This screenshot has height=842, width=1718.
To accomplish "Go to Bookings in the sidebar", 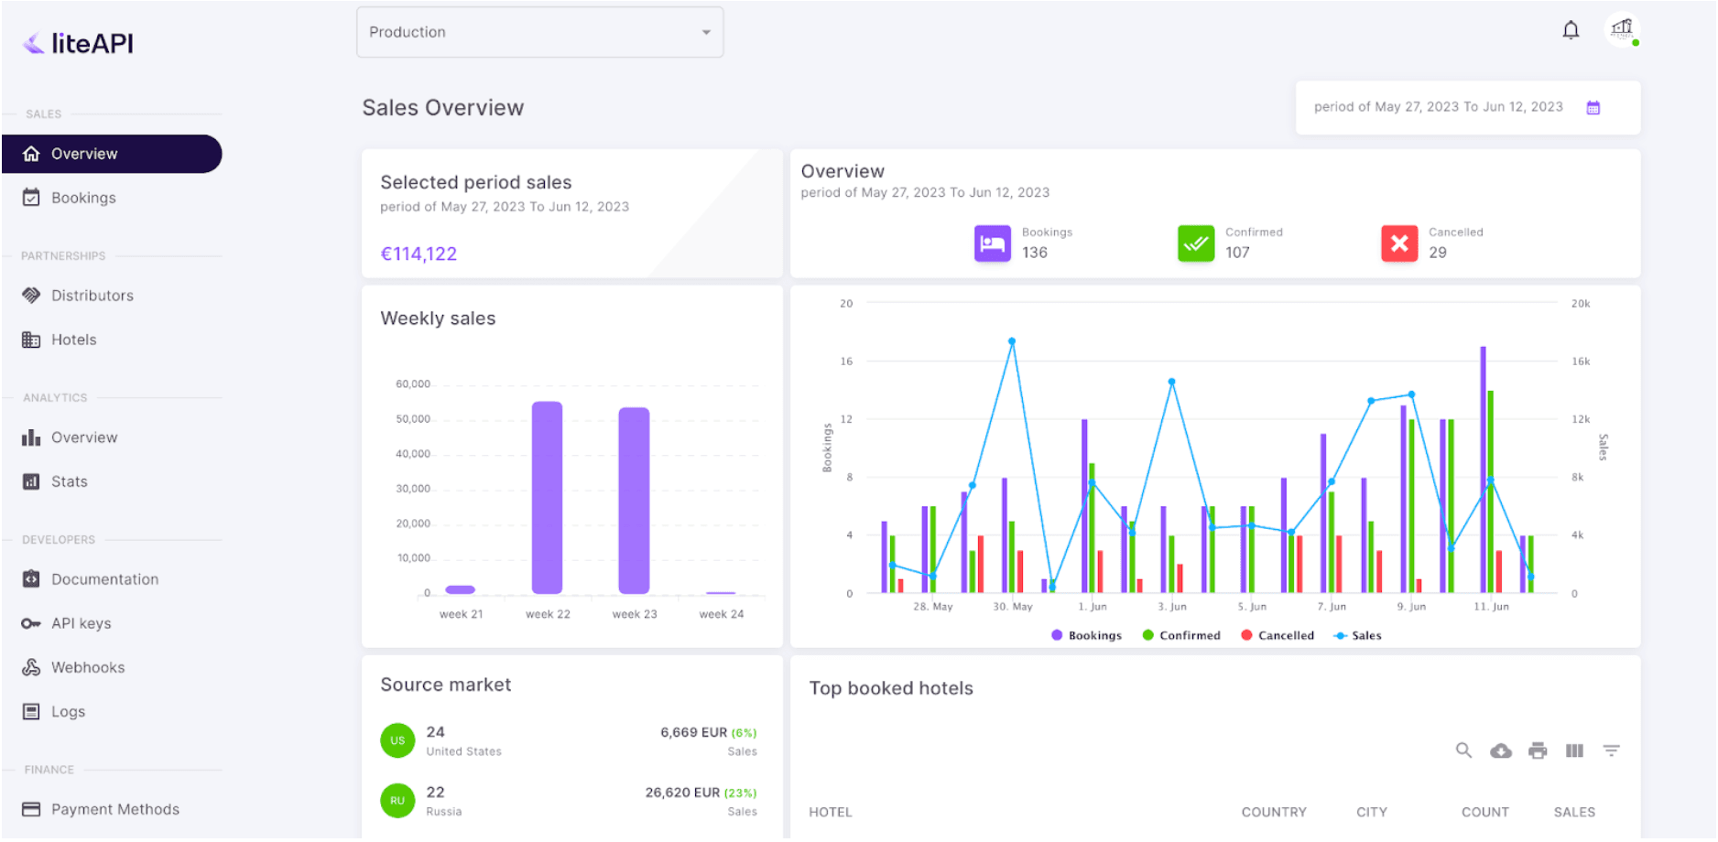I will (83, 198).
